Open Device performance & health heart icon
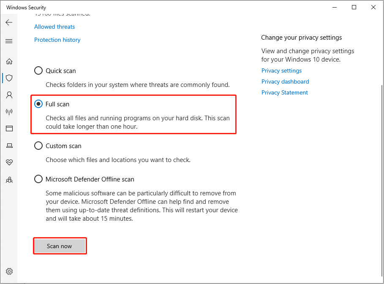The height and width of the screenshot is (284, 384). [x=9, y=162]
